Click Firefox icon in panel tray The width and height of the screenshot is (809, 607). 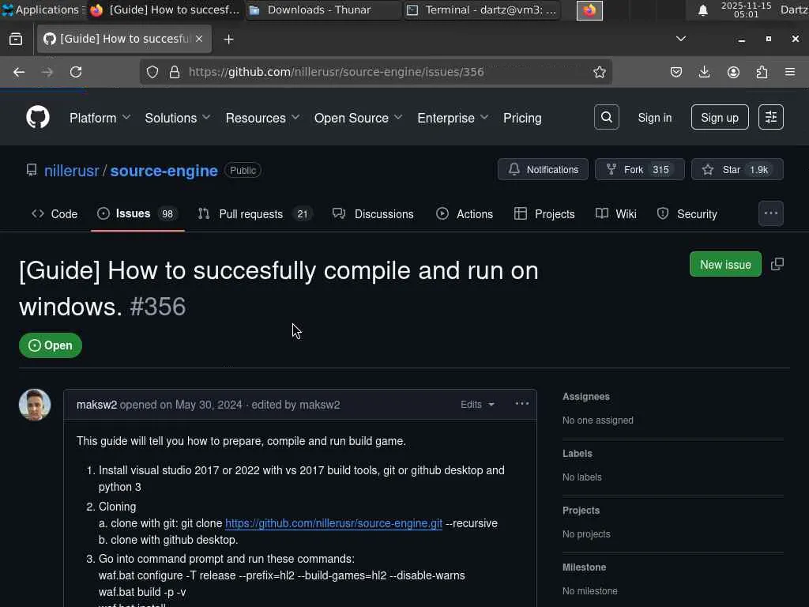589,9
